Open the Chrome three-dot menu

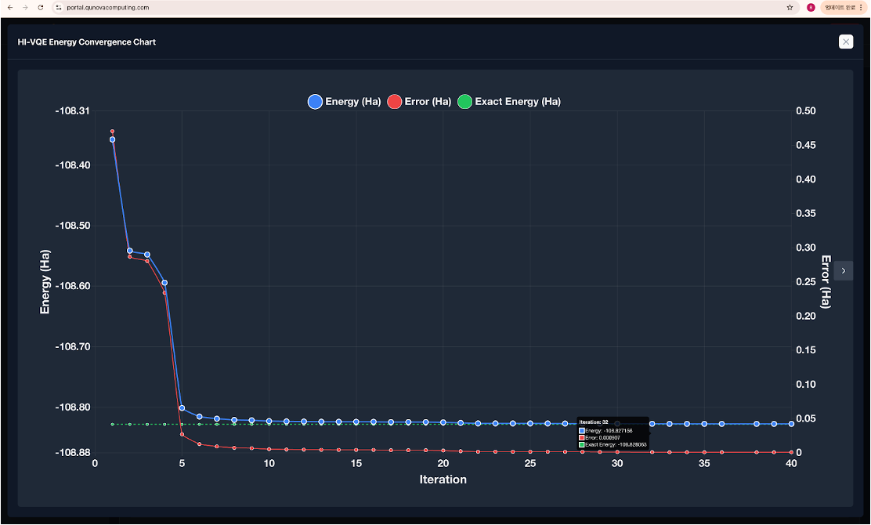861,7
